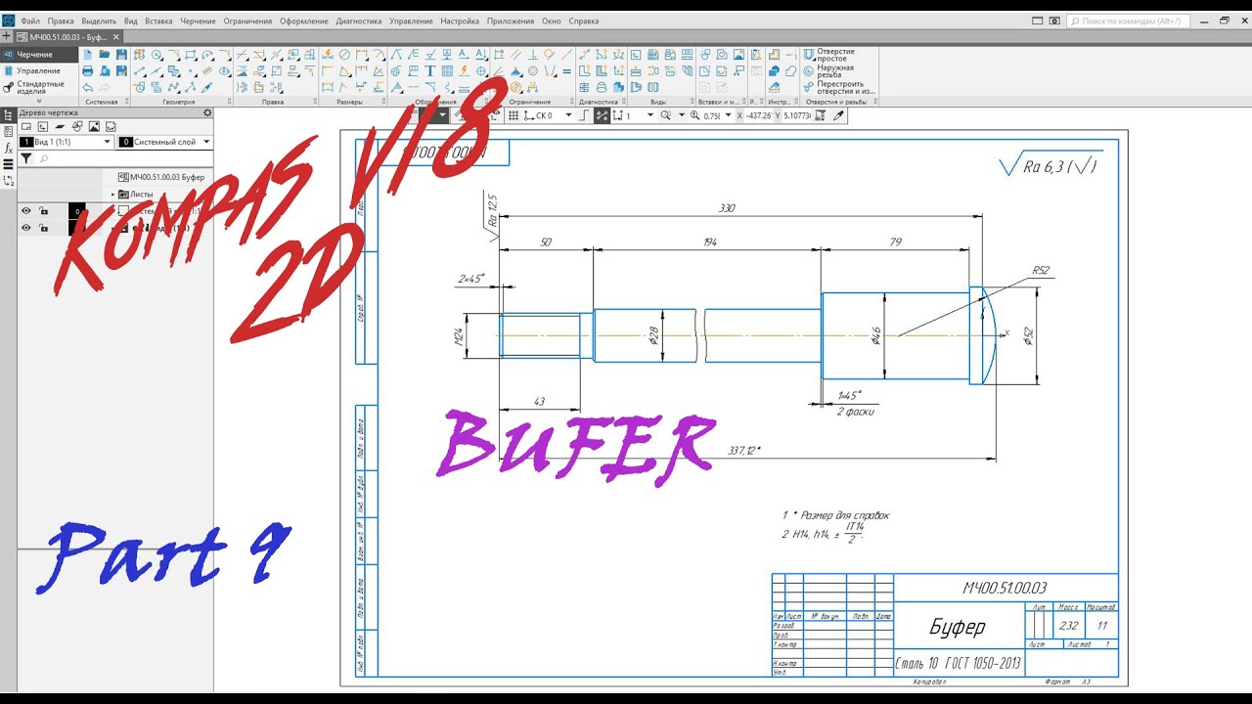Click the Геометрия panel label

click(x=179, y=102)
